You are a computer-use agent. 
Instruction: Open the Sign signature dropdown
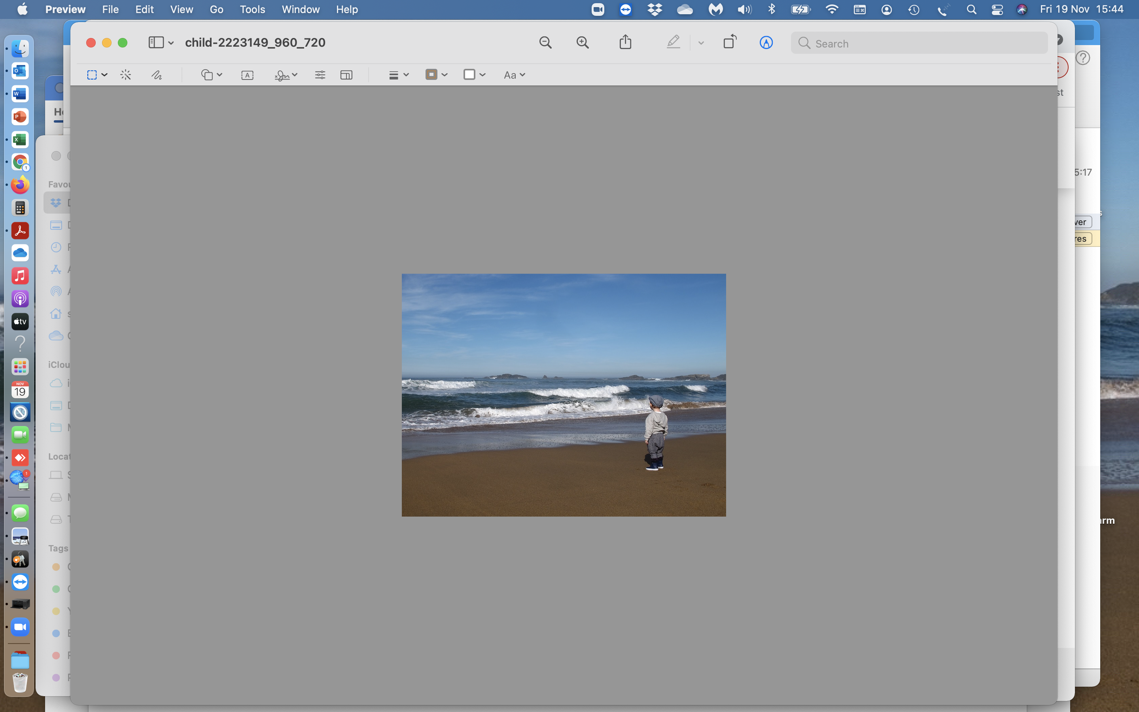(x=286, y=75)
